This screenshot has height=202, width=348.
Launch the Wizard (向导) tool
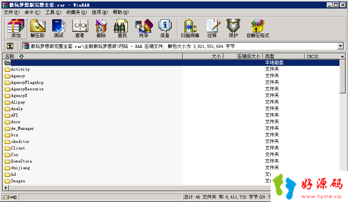[143, 28]
